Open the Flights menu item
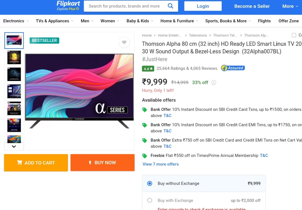Viewport: 302px width, 210px height. pyautogui.click(x=264, y=21)
